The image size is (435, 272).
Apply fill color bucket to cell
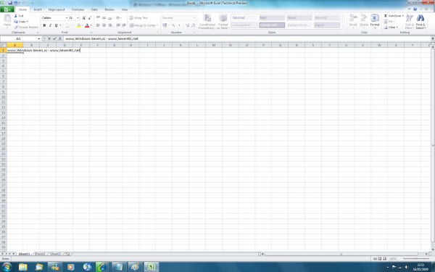click(78, 25)
